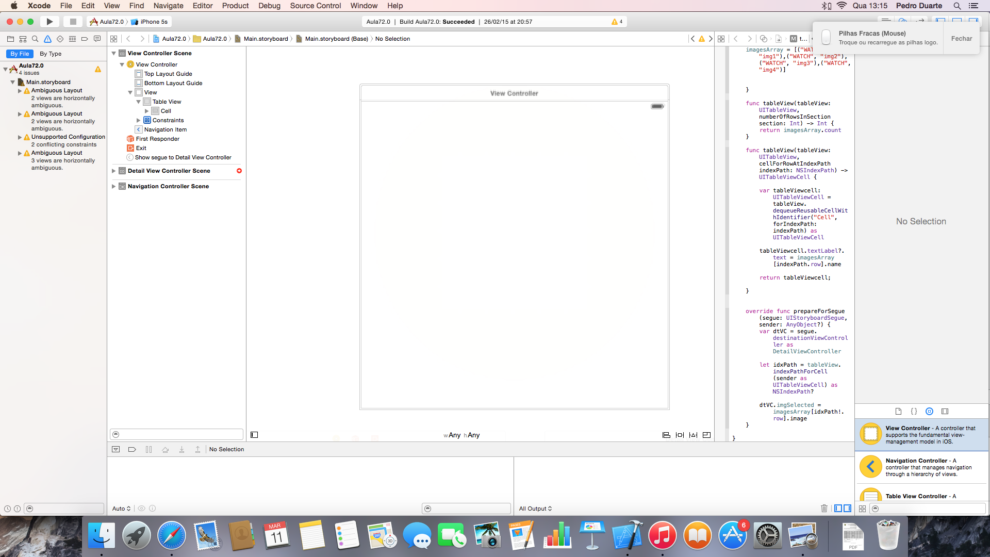
Task: Expand the Cell item
Action: click(x=147, y=111)
